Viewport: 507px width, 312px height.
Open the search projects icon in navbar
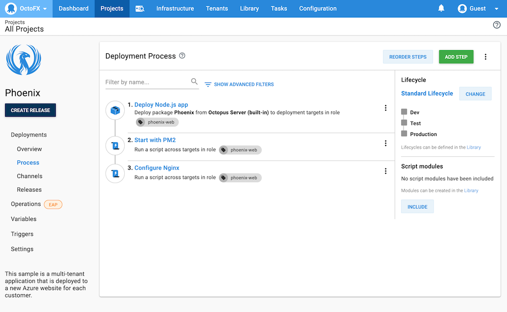tap(139, 9)
